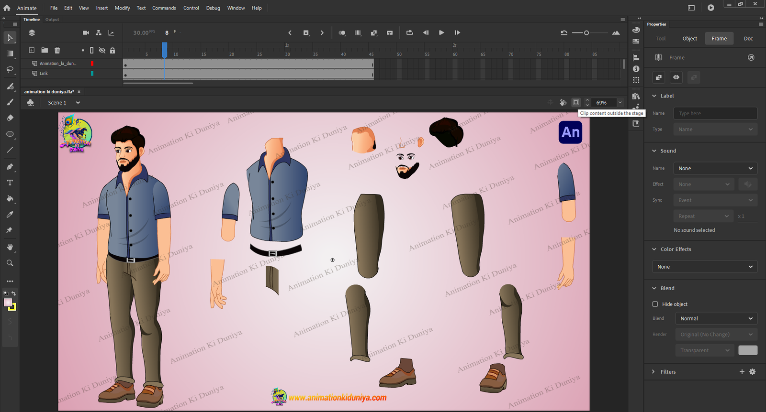Open the Color Effects None dropdown
766x412 pixels.
pos(705,267)
